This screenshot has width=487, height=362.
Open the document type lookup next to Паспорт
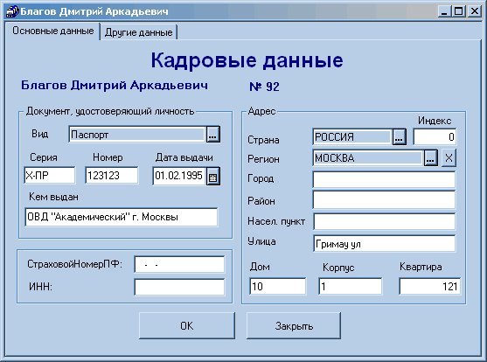(213, 135)
